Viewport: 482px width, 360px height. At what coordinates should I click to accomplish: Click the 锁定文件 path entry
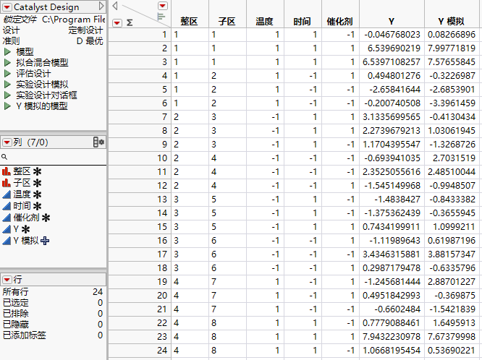click(x=54, y=20)
